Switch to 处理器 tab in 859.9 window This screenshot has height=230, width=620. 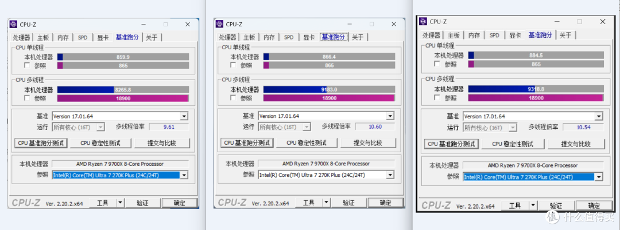coord(21,38)
